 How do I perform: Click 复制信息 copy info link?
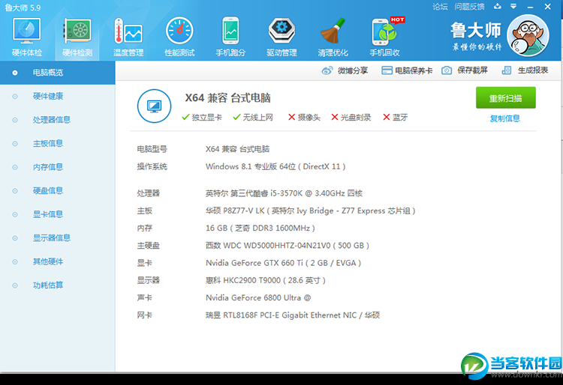[x=505, y=118]
